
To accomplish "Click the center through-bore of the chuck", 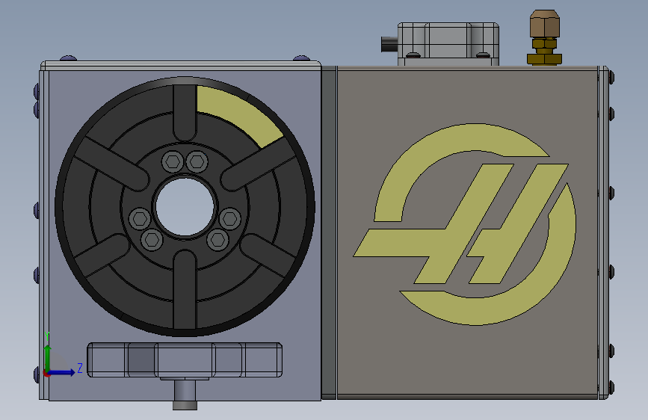I will 185,207.
